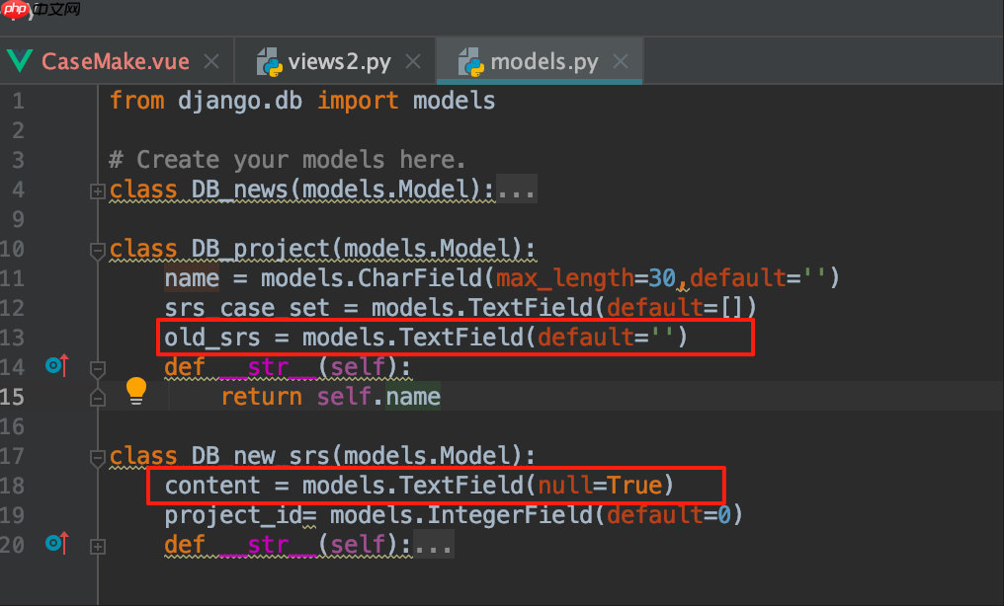This screenshot has width=1004, height=606.
Task: Click the Python icon on views2.py tab
Action: point(269,61)
